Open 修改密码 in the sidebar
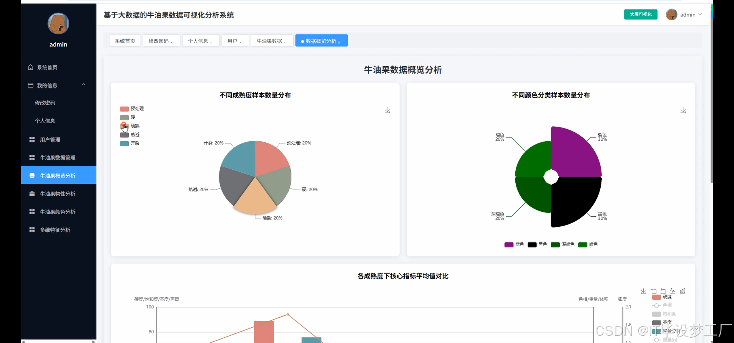This screenshot has height=343, width=734. [x=59, y=103]
